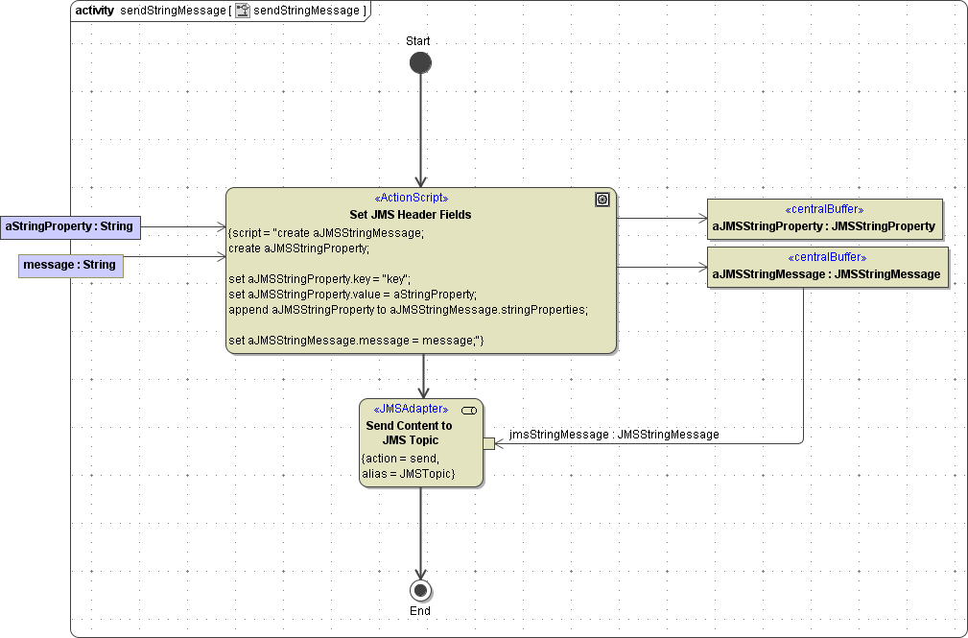Click the End final node circle
968x638 pixels.
[420, 590]
